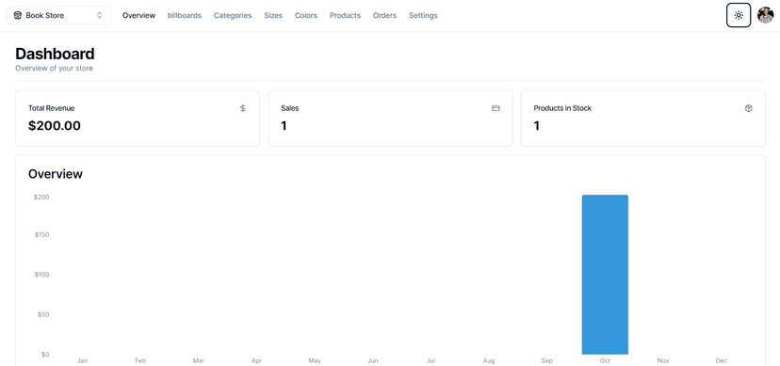This screenshot has width=780, height=366.
Task: Click the Feb month label
Action: tap(140, 361)
